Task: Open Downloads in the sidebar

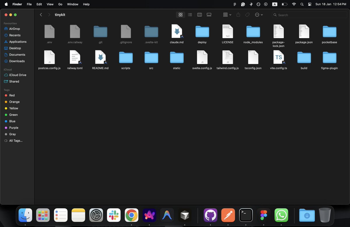Action: (17, 61)
